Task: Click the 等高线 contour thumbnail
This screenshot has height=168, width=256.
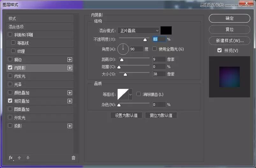Action: click(x=123, y=94)
